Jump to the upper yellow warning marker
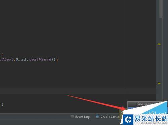This screenshot has width=168, height=125. click(x=159, y=44)
